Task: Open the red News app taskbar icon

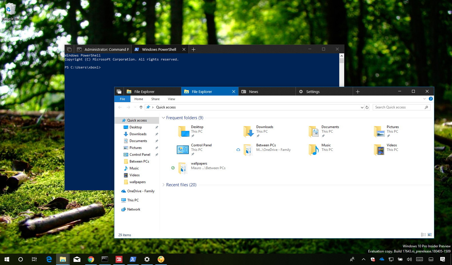Action: click(119, 259)
